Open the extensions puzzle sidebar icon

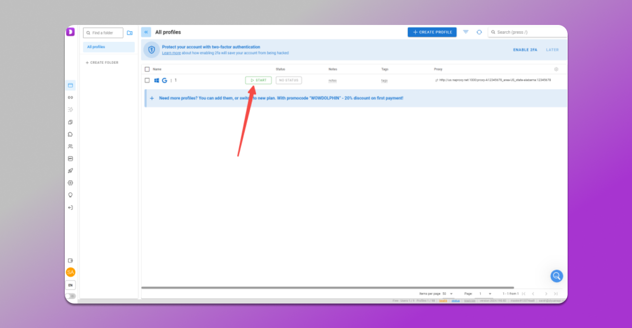click(71, 134)
